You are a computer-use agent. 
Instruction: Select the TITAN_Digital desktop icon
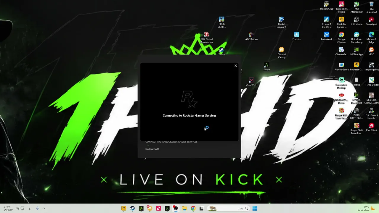click(372, 82)
